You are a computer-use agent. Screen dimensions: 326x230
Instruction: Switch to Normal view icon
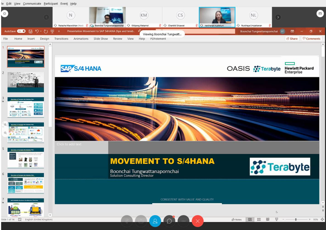(x=250, y=219)
